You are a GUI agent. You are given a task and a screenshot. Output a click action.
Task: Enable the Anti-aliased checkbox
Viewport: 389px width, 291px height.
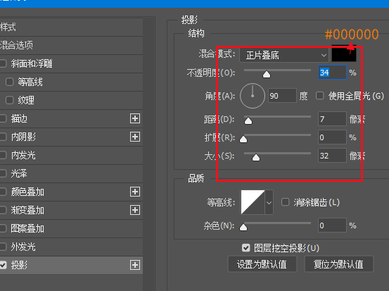(286, 202)
